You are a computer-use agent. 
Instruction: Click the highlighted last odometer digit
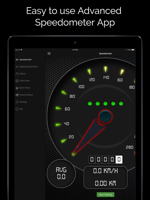[x=119, y=159]
